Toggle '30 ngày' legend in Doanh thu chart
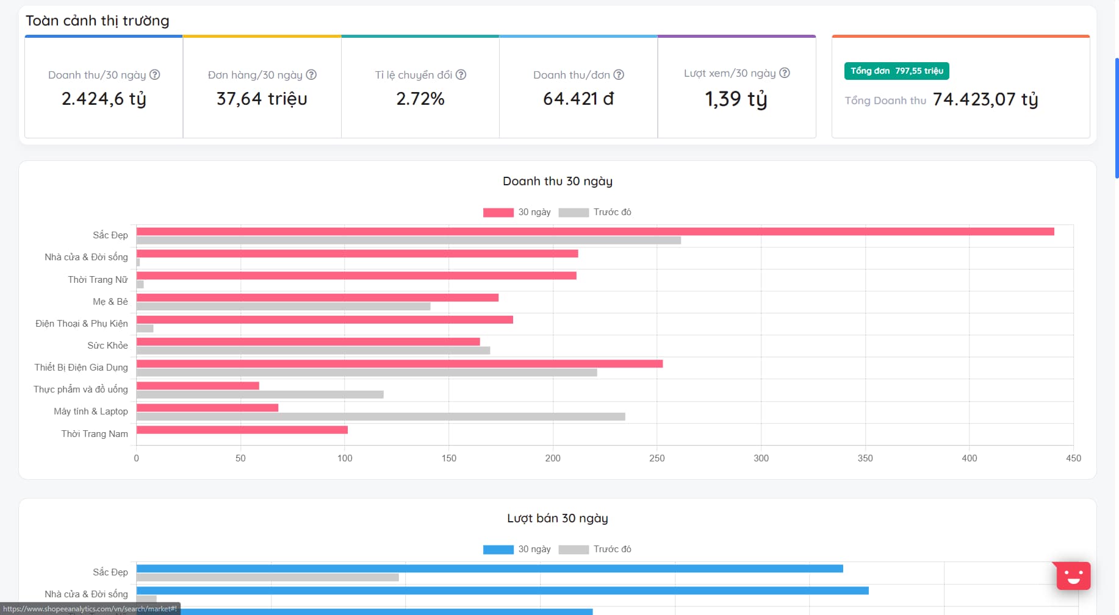The image size is (1119, 615). coord(517,212)
